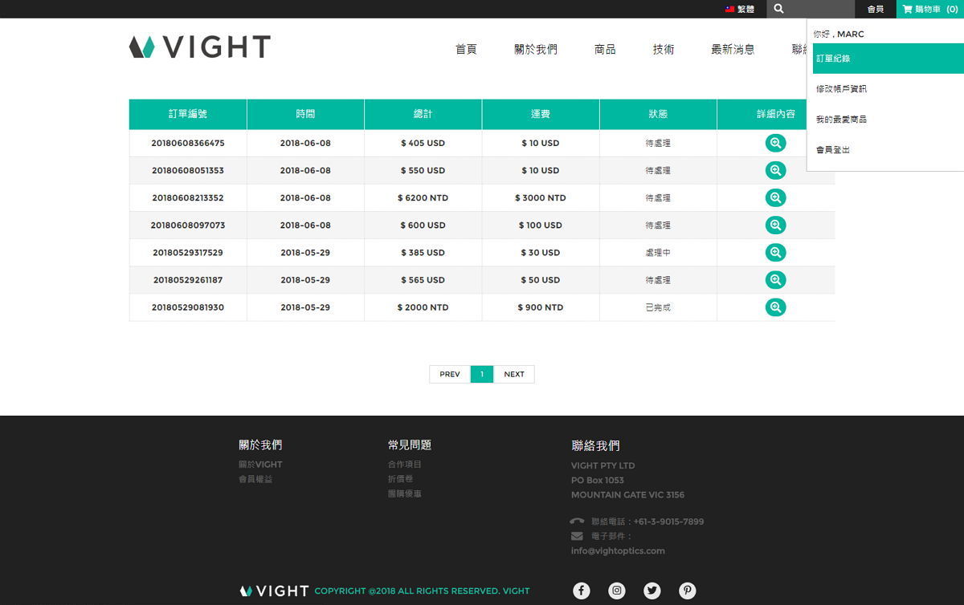The image size is (964, 605).
Task: Open details for order 20180608366475
Action: [775, 144]
